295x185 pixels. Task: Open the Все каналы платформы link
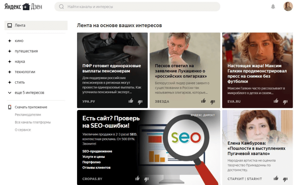pos(33,122)
